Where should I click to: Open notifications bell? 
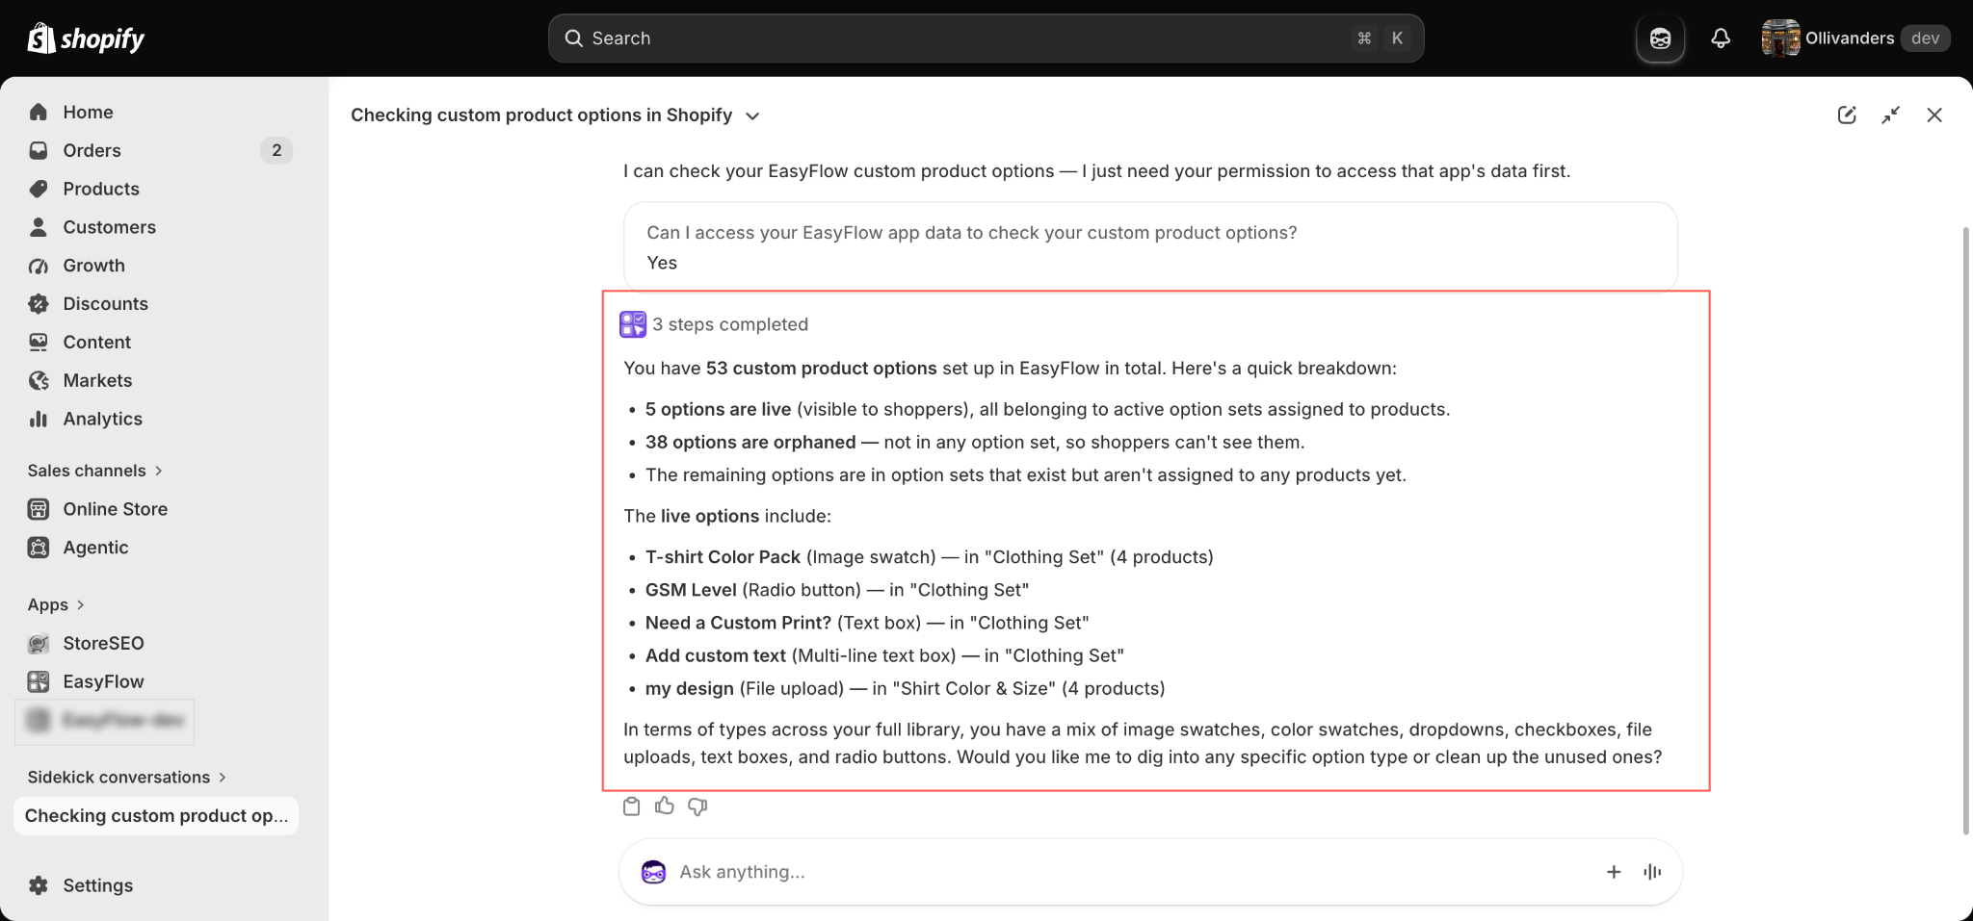[1721, 38]
